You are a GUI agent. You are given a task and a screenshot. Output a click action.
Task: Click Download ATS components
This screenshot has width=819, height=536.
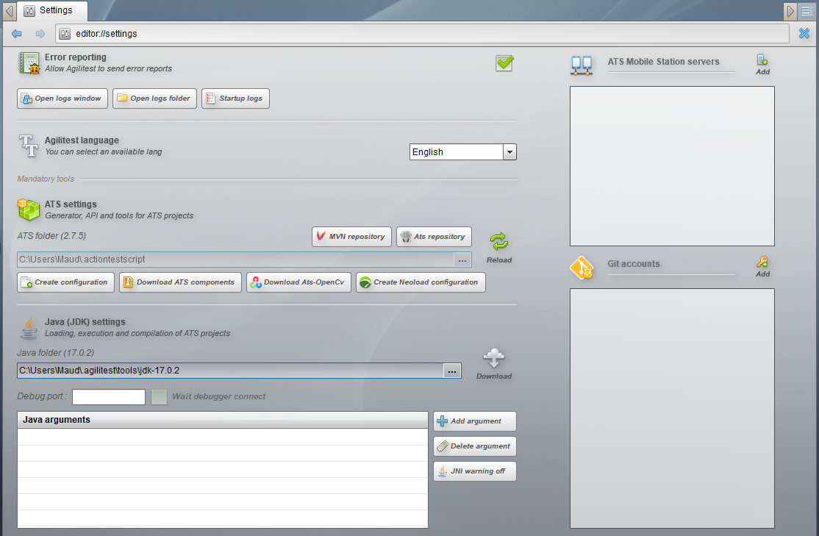(x=180, y=282)
